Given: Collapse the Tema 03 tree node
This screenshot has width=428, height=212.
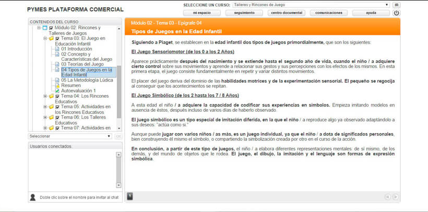Looking at the screenshot, I should point(45,38).
